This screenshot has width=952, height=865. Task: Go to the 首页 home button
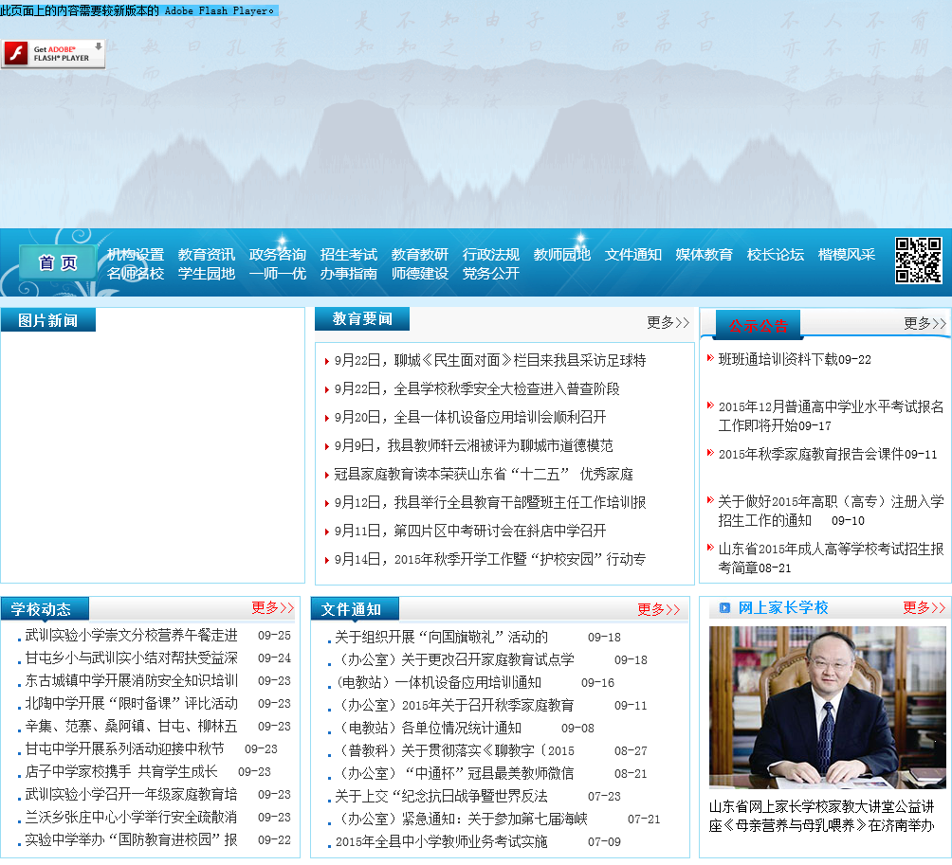coord(58,262)
